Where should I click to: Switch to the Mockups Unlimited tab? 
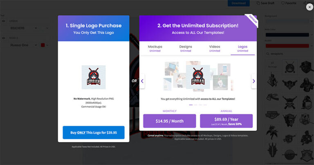155,49
